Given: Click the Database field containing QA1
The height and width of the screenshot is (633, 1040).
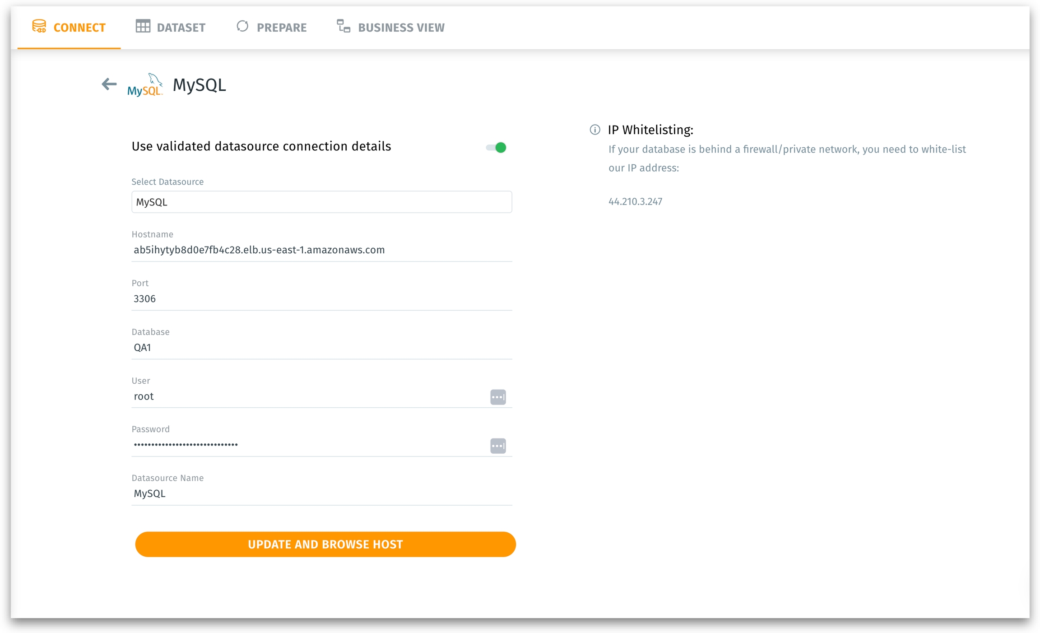Looking at the screenshot, I should pyautogui.click(x=321, y=348).
